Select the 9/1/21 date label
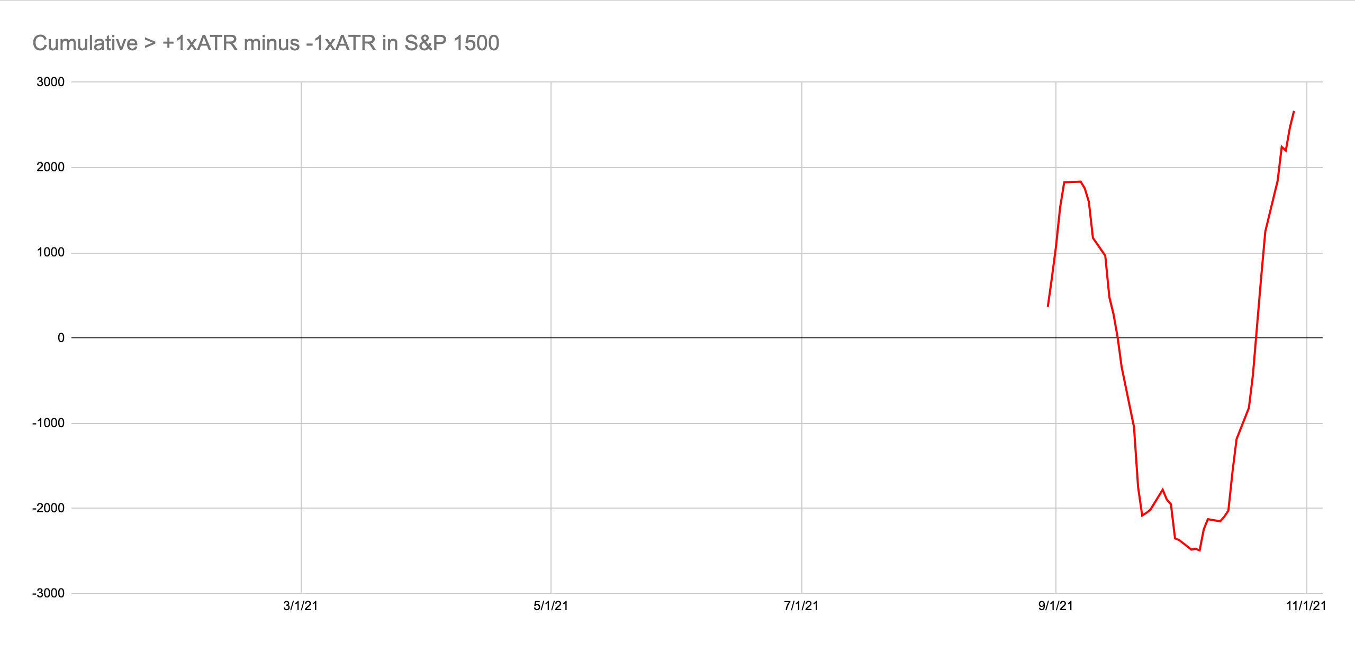The width and height of the screenshot is (1355, 645). click(x=1055, y=606)
